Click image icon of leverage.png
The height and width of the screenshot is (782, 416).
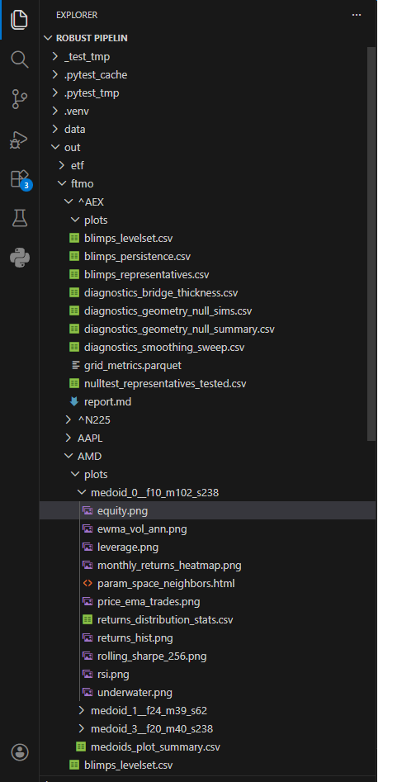point(87,547)
